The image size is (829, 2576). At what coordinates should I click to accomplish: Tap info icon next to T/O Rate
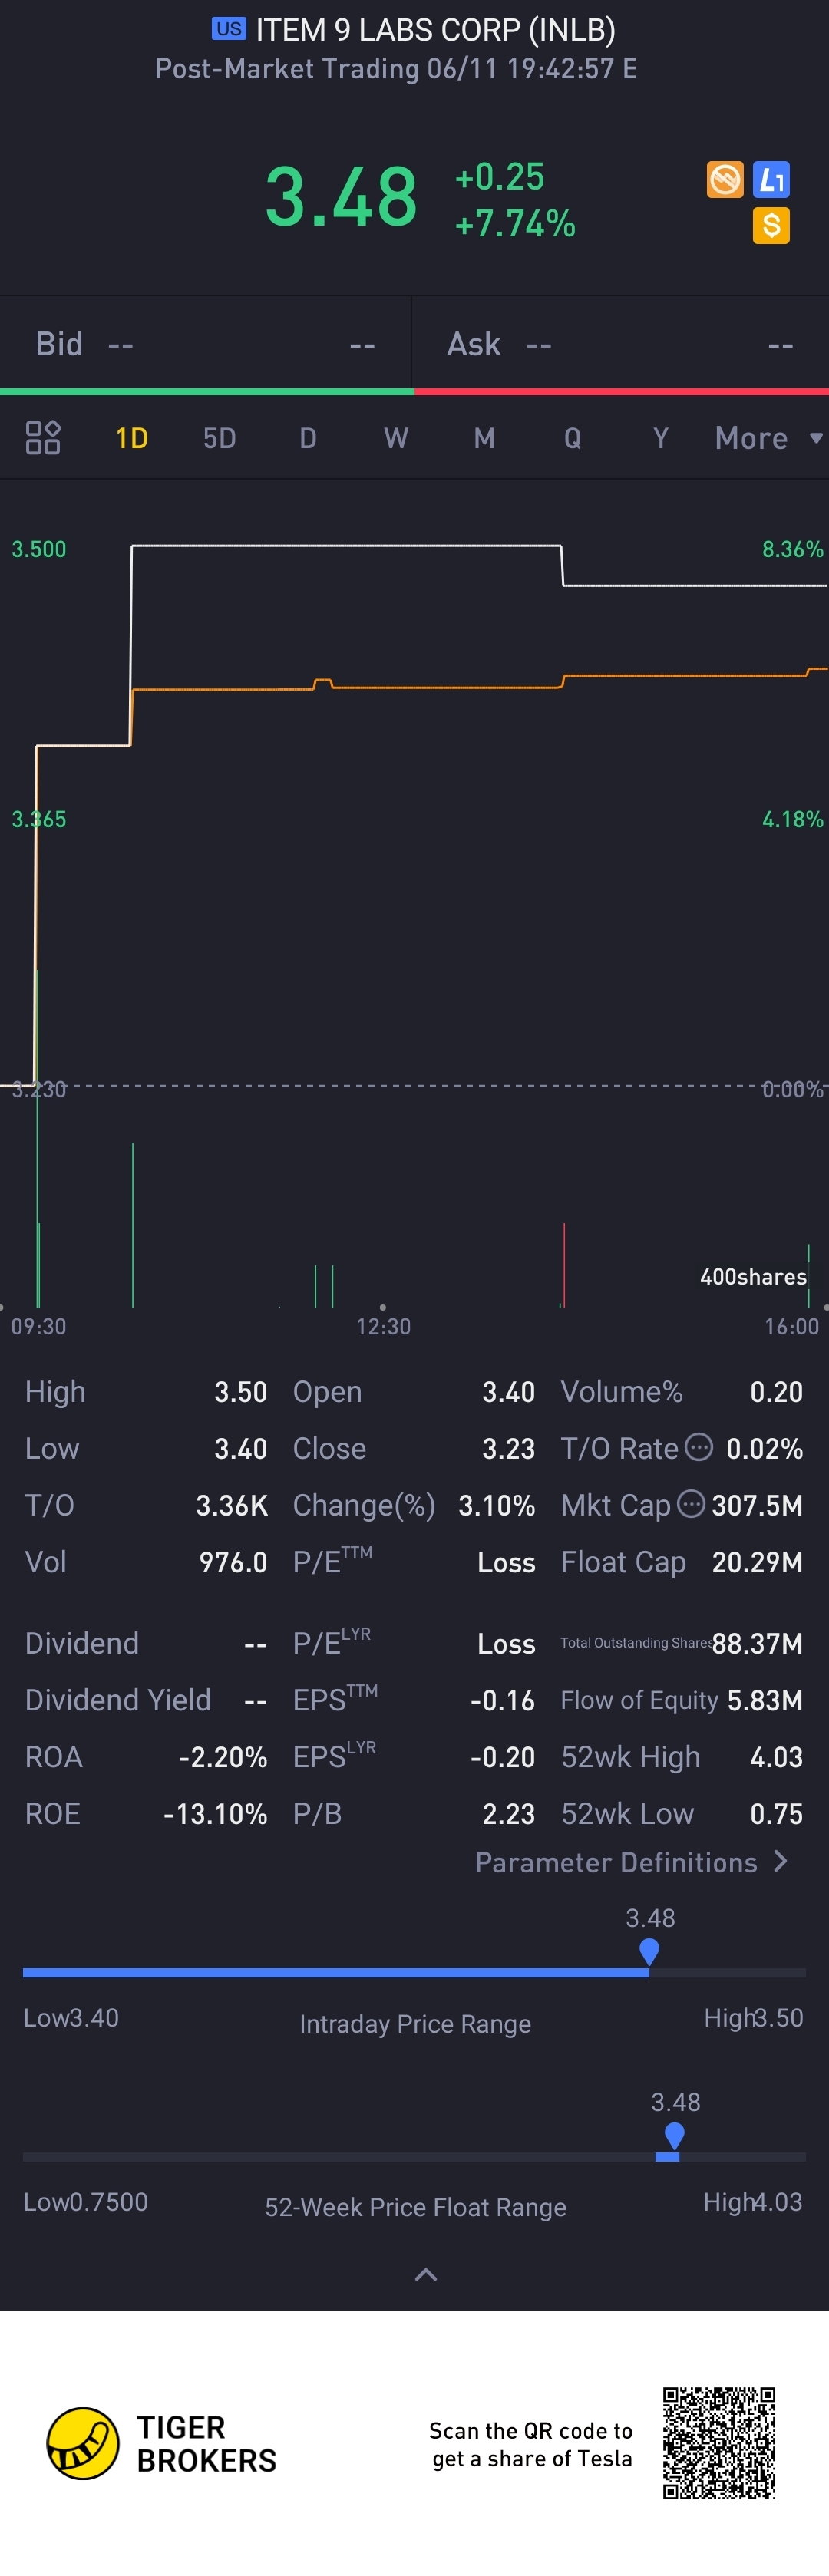click(699, 1447)
